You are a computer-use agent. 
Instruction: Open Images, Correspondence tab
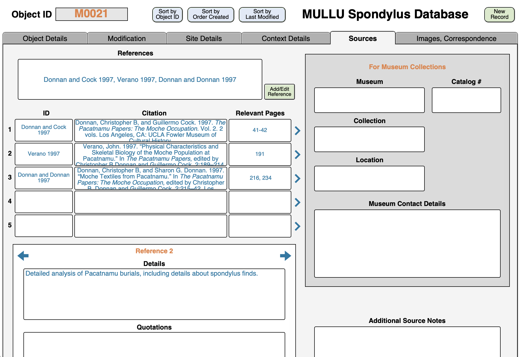456,38
